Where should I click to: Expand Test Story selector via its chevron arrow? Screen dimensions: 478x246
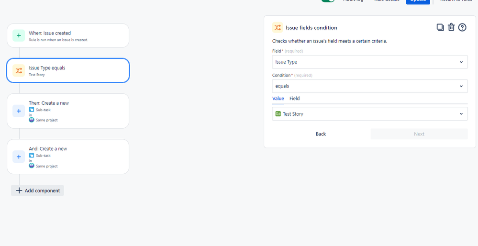point(461,114)
